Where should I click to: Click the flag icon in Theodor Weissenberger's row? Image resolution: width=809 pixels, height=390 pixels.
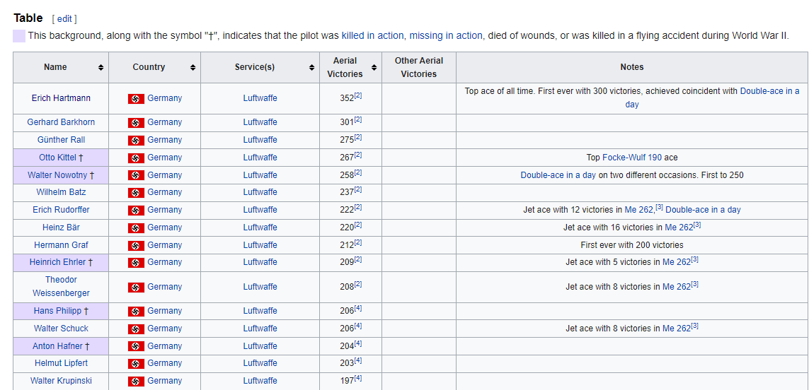pyautogui.click(x=136, y=287)
